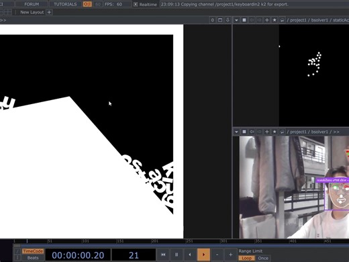Select TimeCode display mode
The height and width of the screenshot is (262, 349).
pyautogui.click(x=33, y=251)
